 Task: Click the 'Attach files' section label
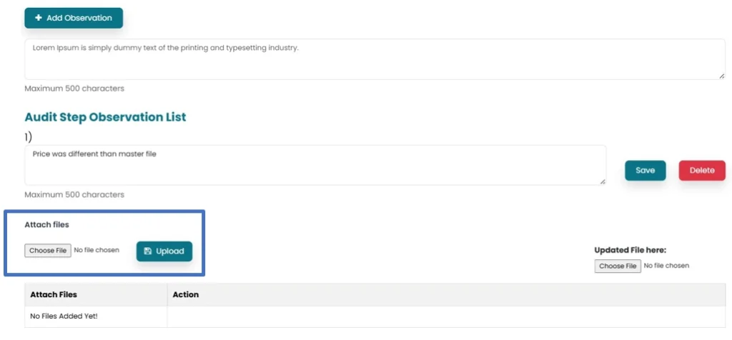[x=46, y=225]
